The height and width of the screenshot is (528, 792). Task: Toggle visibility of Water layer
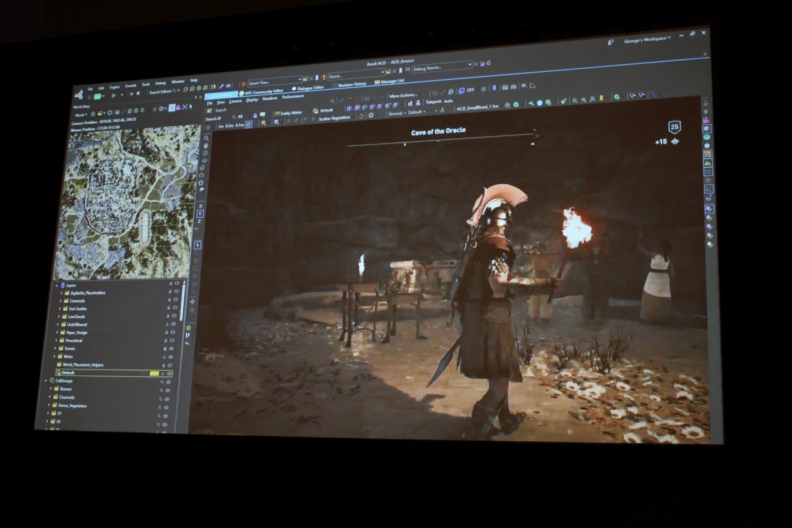coord(171,357)
